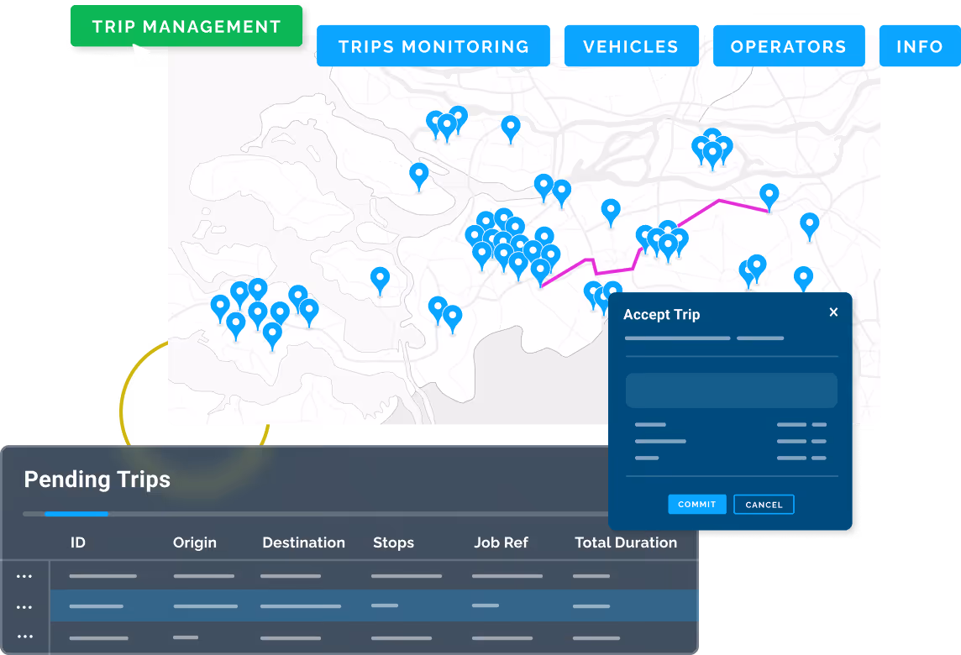Select the highlighted row in Pending Trips table
The image size is (961, 655).
point(374,606)
